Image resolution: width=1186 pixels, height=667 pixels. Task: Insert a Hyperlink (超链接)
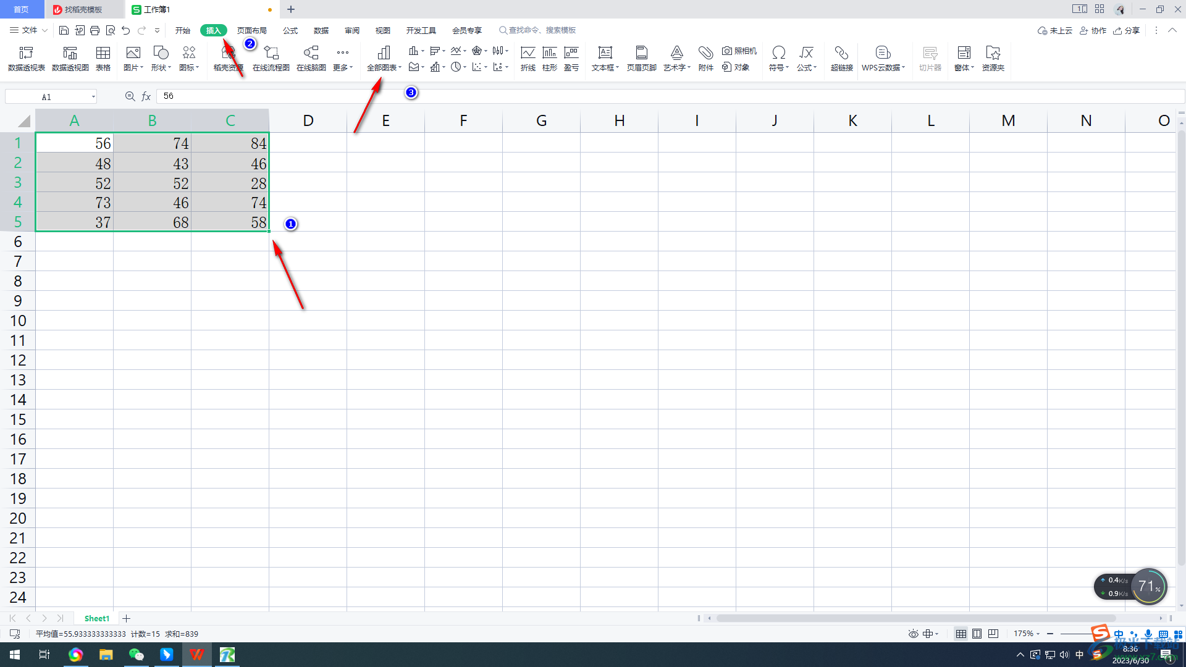coord(842,59)
